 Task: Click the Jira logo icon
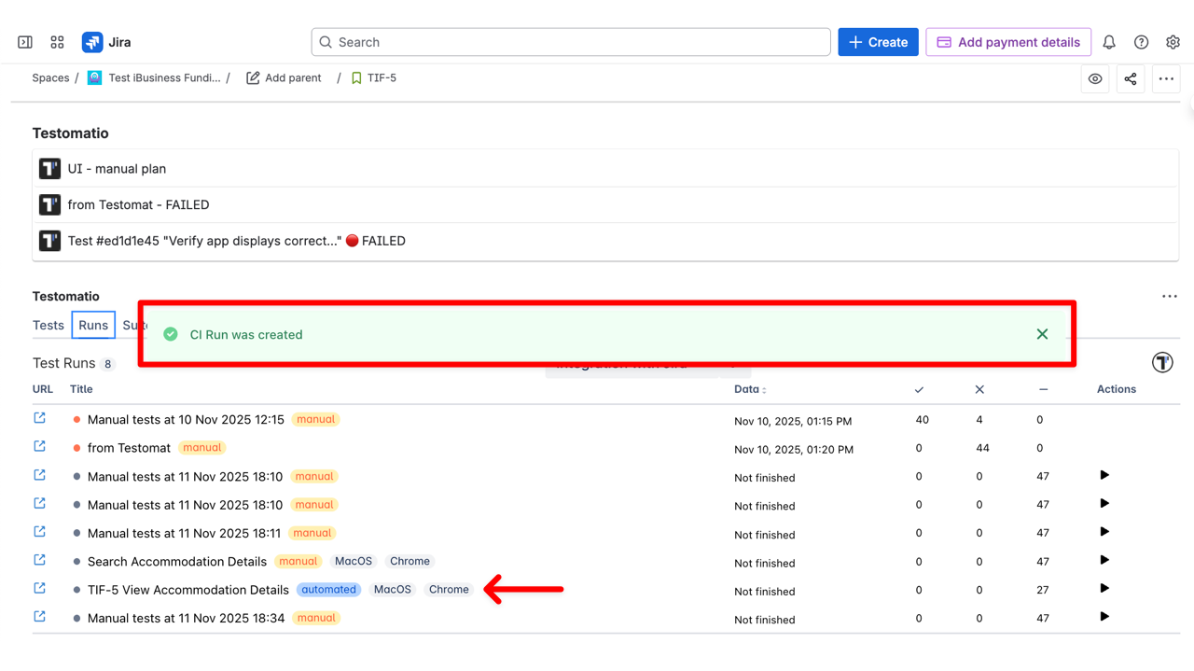click(92, 42)
